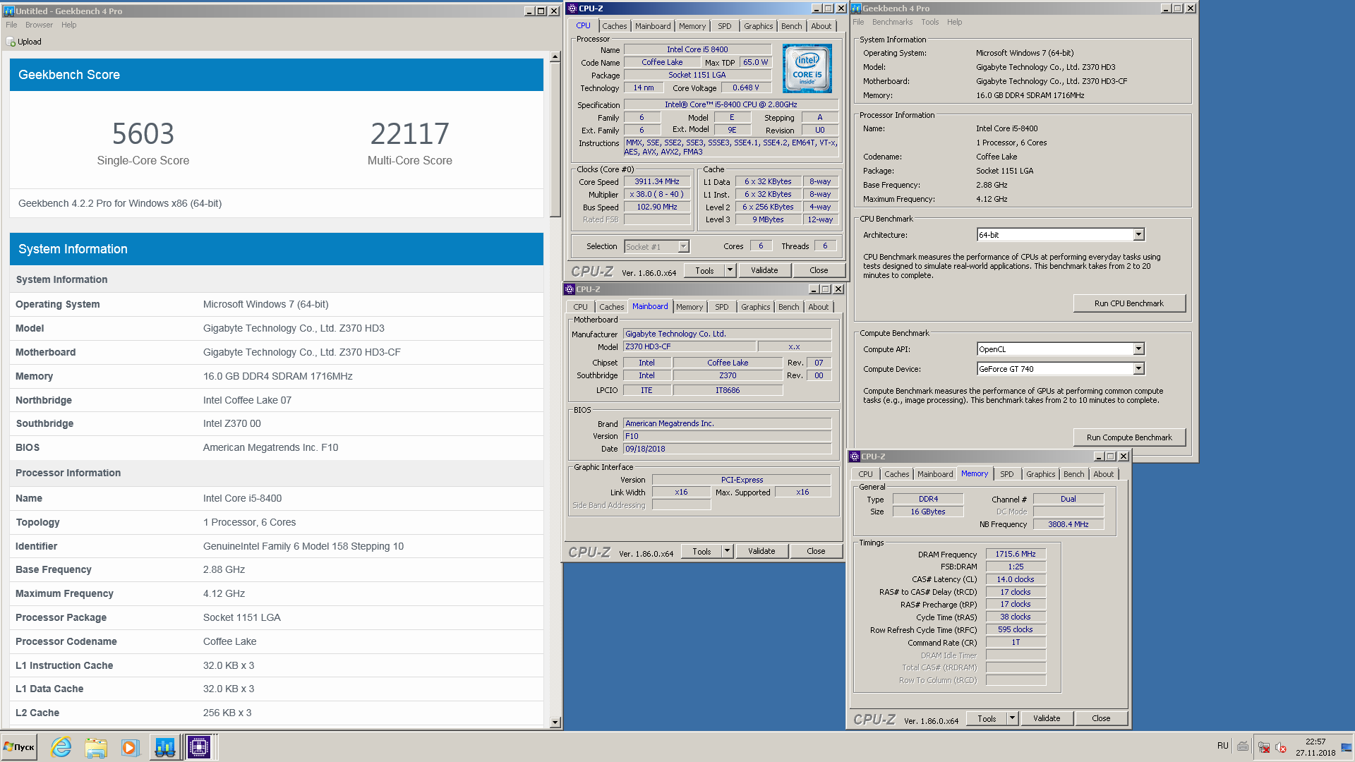
Task: Click the Multiplier value x 38.0 ( 8 - 40 )
Action: (x=657, y=194)
